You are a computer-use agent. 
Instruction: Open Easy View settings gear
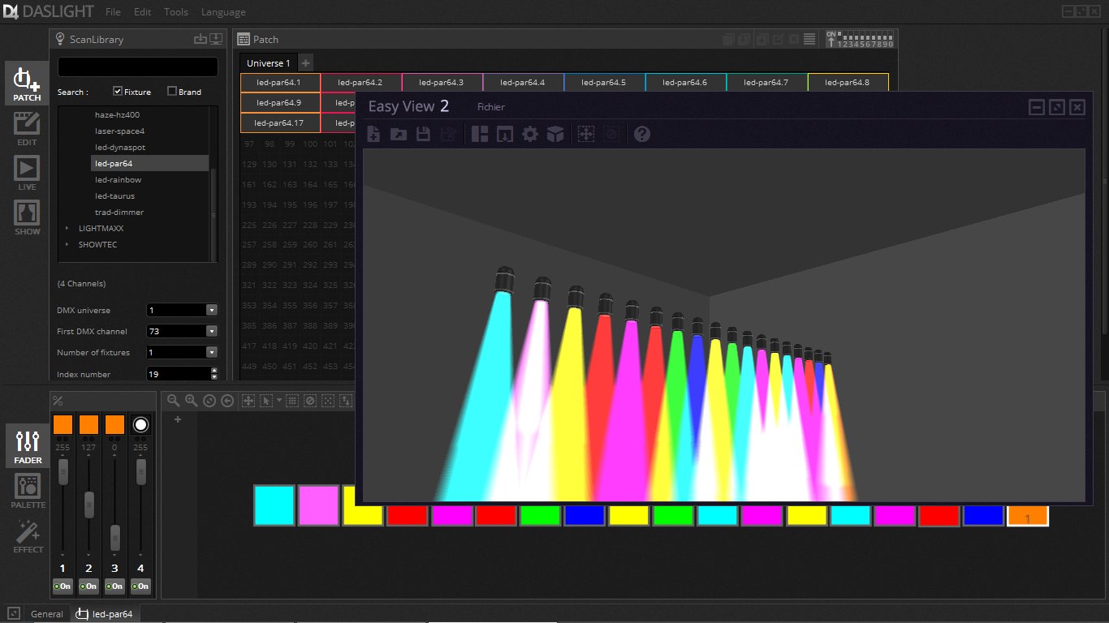(529, 134)
